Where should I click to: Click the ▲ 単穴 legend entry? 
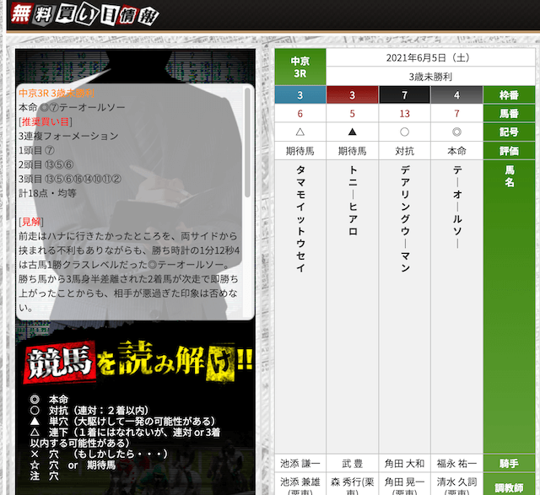[122, 422]
